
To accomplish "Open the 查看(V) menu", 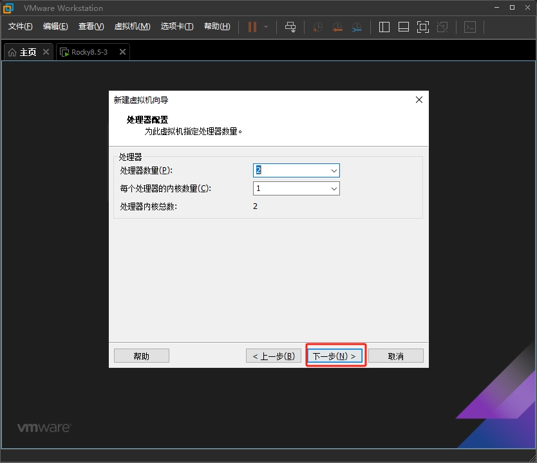I will point(91,26).
